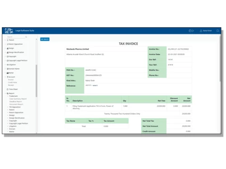Click Legal Software Suite header title
Image resolution: width=226 pixels, height=169 pixels.
tap(25, 31)
